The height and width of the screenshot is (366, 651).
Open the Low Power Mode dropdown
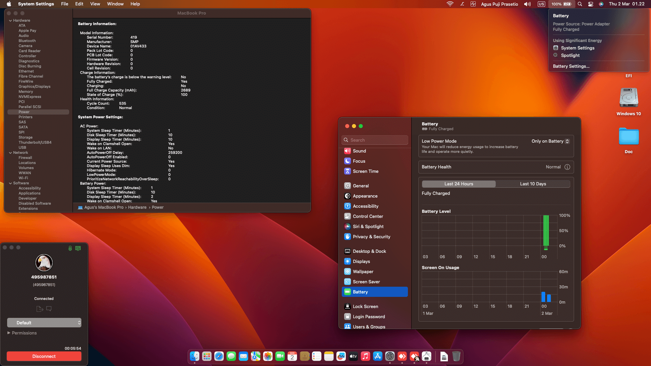point(550,141)
